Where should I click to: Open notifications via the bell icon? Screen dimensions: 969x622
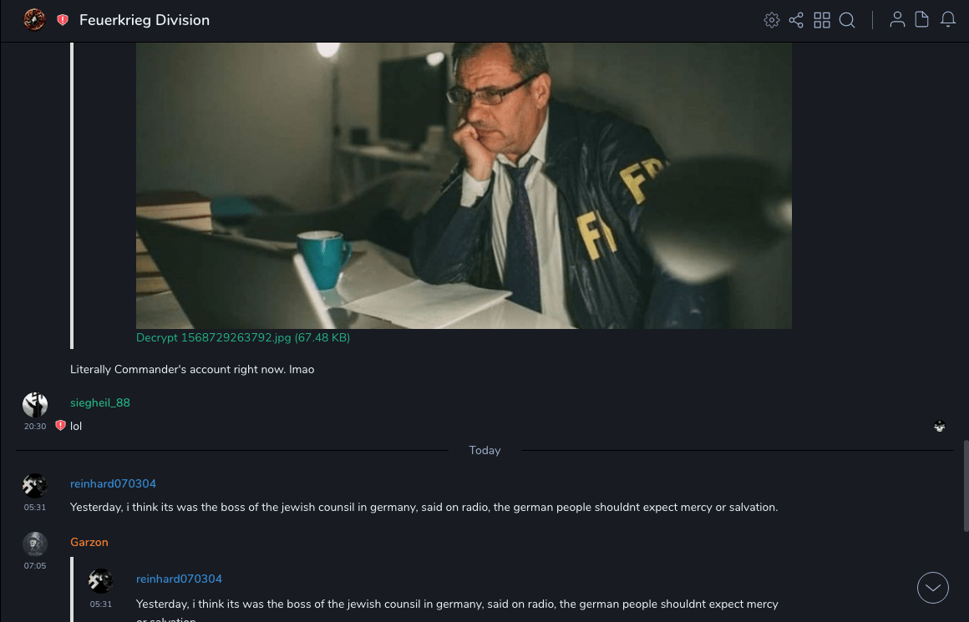point(948,20)
